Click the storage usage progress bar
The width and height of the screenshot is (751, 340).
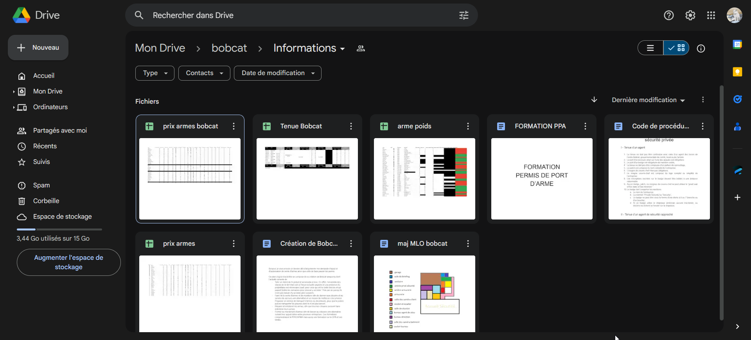click(59, 229)
